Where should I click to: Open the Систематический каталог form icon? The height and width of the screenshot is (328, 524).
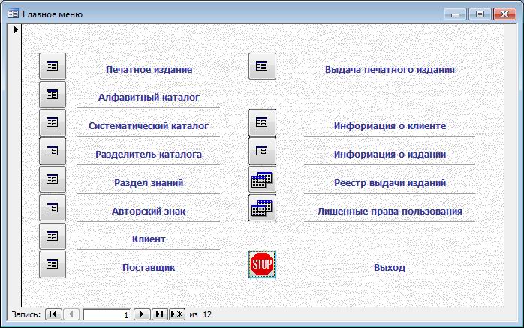point(52,122)
